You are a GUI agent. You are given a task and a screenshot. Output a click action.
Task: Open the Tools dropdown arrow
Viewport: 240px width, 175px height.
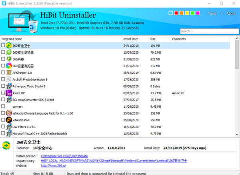(221, 14)
